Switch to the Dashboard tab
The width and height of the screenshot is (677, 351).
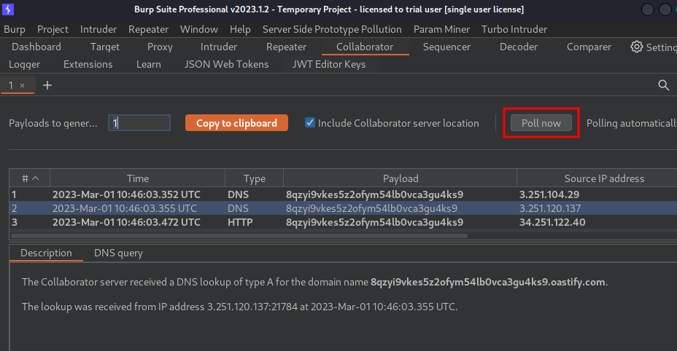[x=36, y=47]
